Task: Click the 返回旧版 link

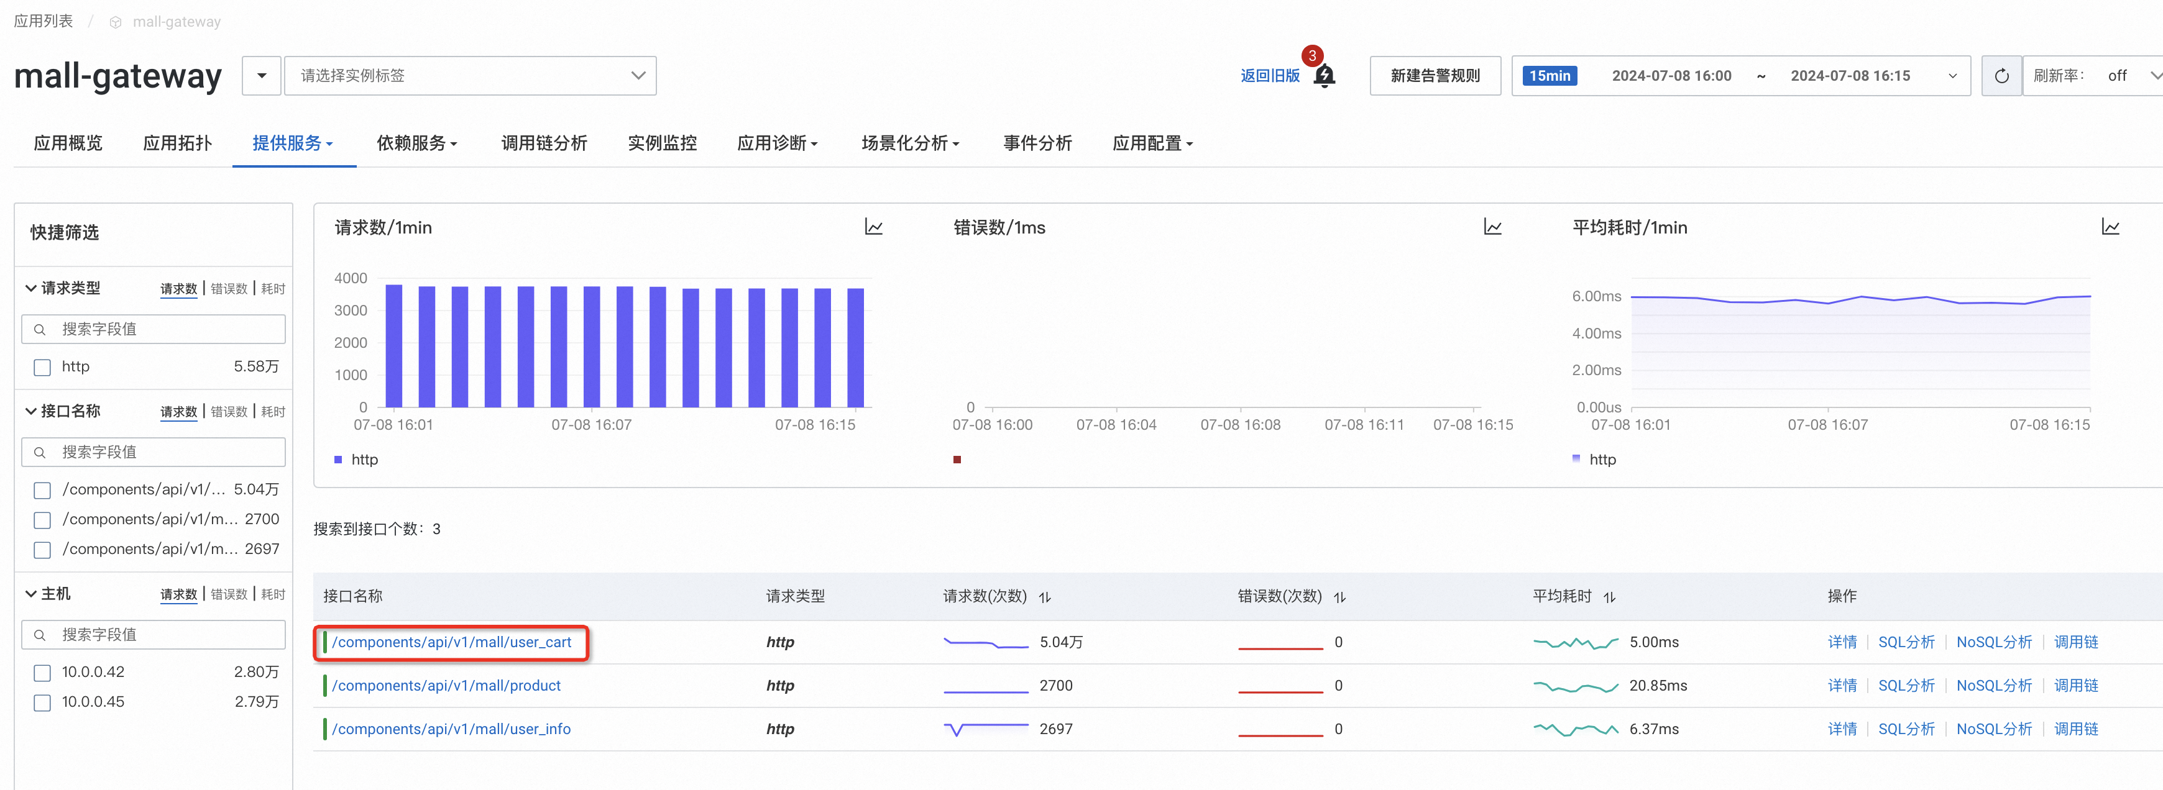Action: tap(1270, 76)
